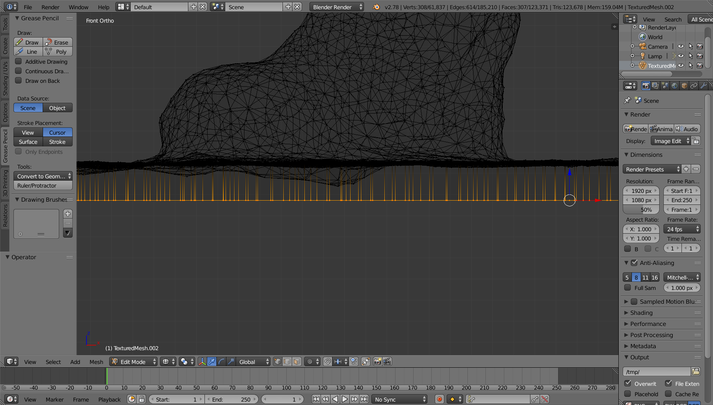Click the Animation render button
Screen dimensions: 713x405
point(661,129)
